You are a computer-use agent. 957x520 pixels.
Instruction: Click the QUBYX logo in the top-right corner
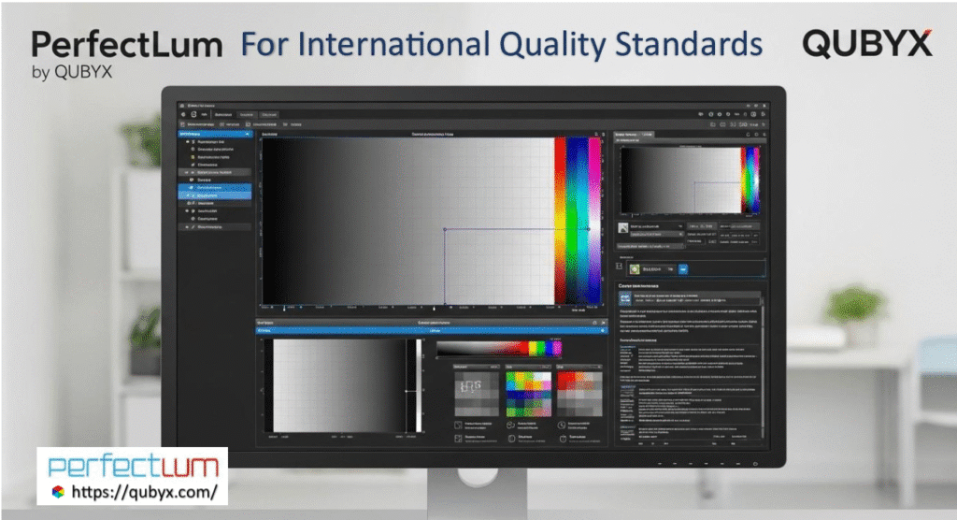point(866,44)
